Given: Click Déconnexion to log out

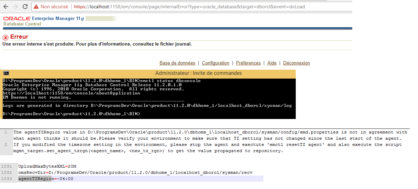Looking at the screenshot, I should tap(296, 63).
